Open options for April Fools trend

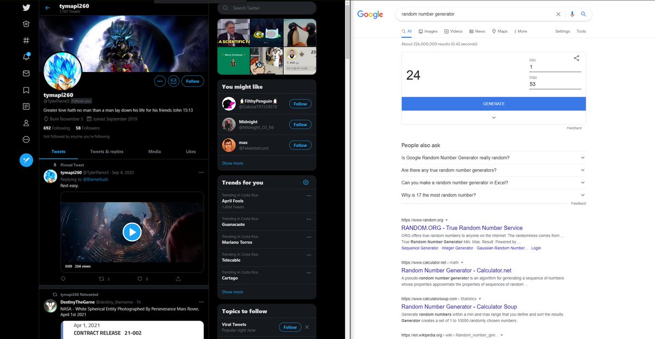tap(309, 195)
